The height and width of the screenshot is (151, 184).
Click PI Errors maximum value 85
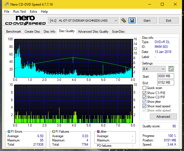42,140
